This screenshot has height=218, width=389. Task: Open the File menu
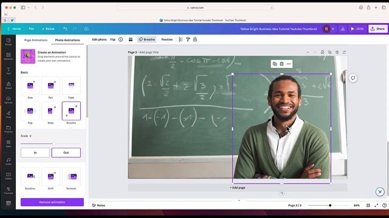click(x=31, y=29)
